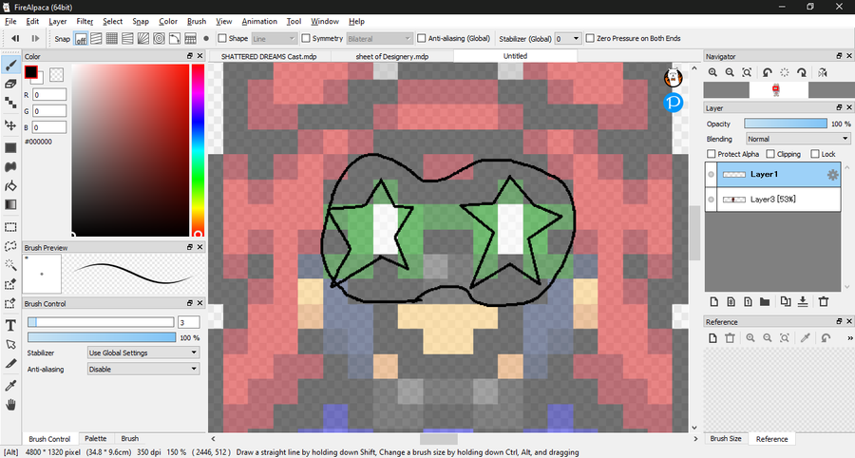Open the brush Anti-aliasing dropdown
This screenshot has width=855, height=458.
[143, 369]
